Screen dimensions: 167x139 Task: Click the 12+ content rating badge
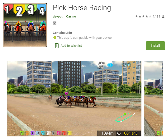pyautogui.click(x=54, y=23)
